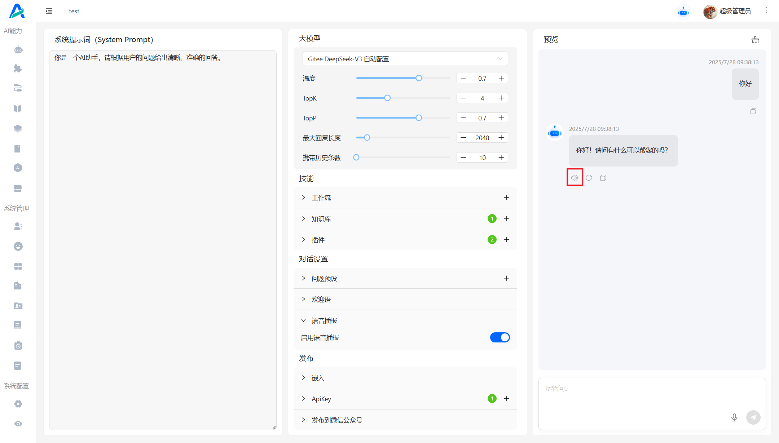Open the robot bot icon in sidebar
779x443 pixels.
18,50
